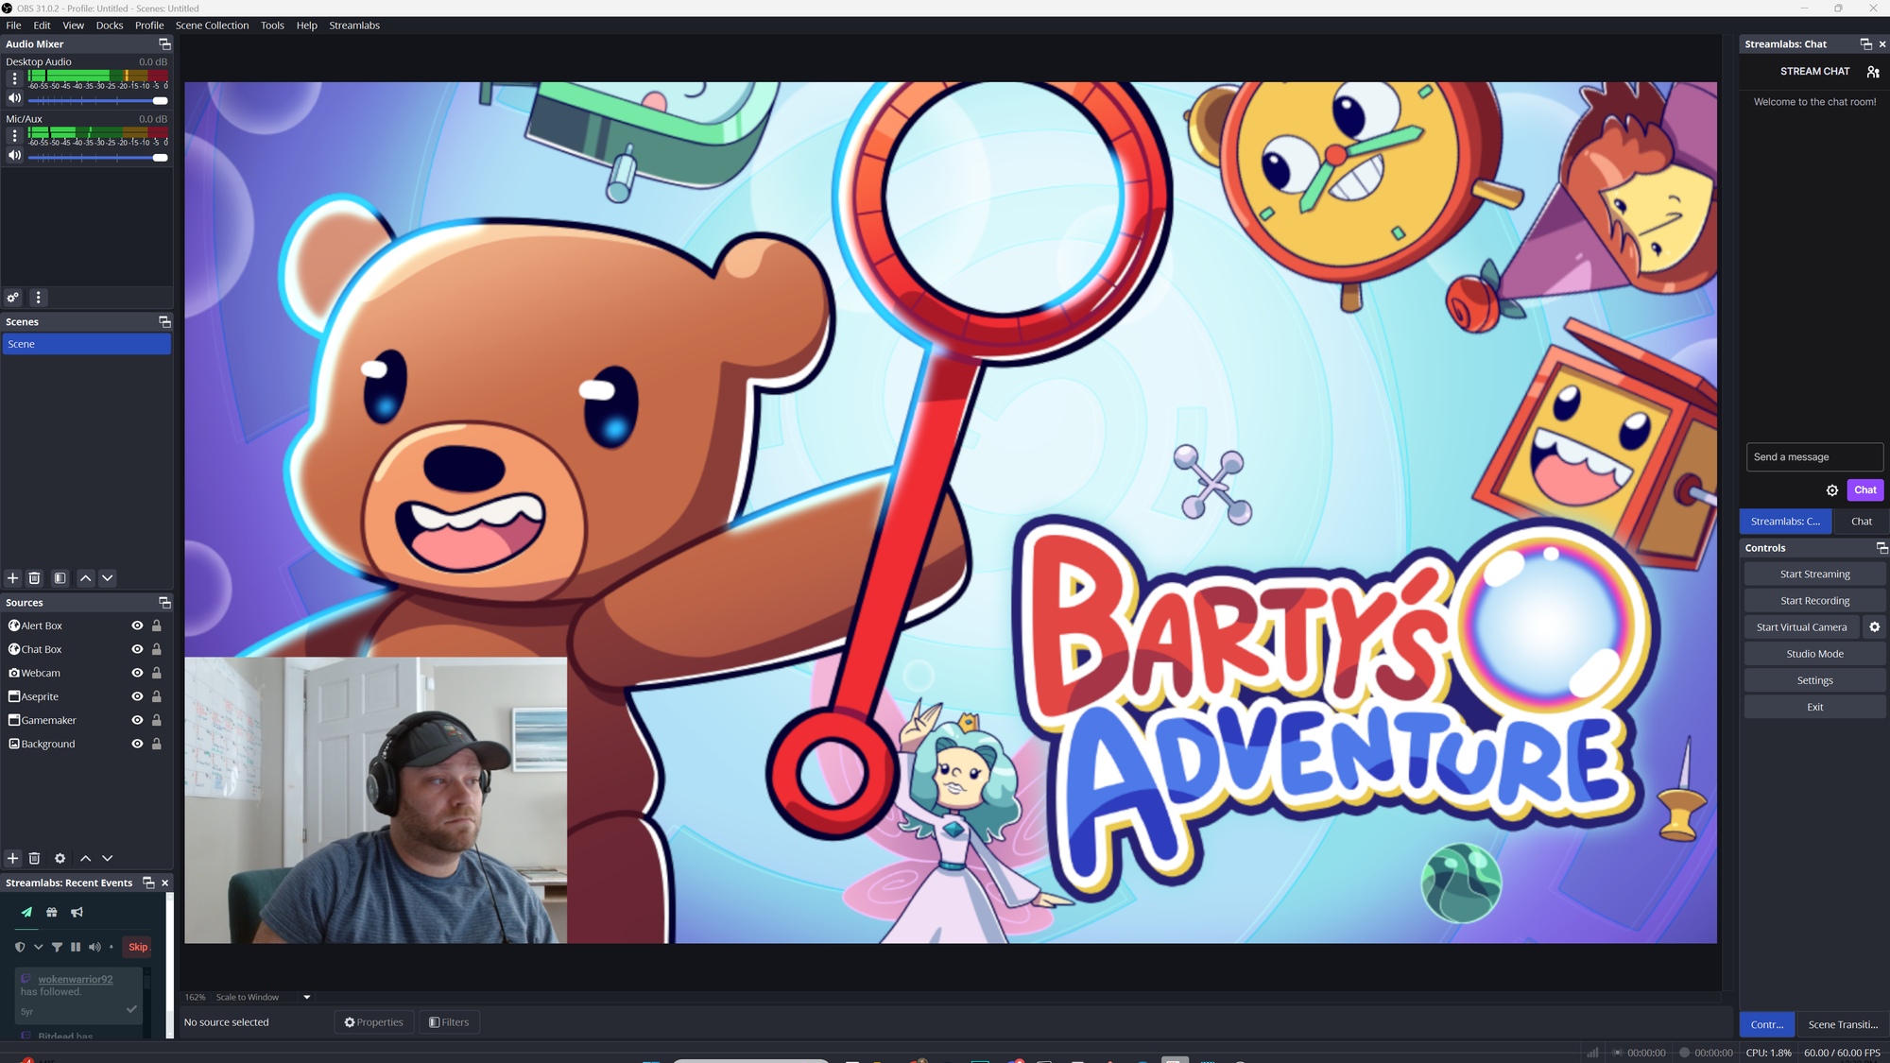Viewport: 1890px width, 1063px height.
Task: Hide the Gamemaker source
Action: (137, 720)
